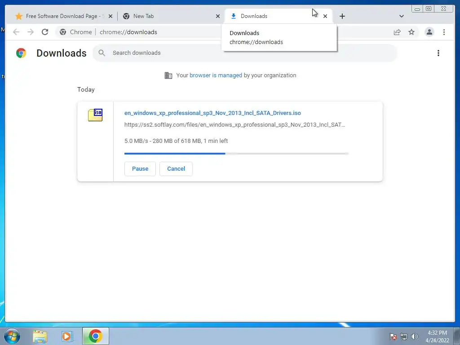Image resolution: width=460 pixels, height=345 pixels.
Task: Open the Windows Start menu
Action: tap(12, 336)
